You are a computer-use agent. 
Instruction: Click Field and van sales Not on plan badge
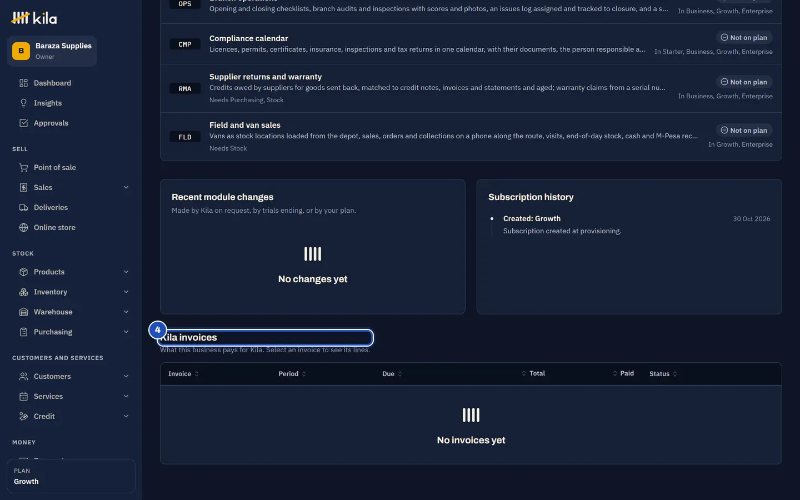[744, 131]
